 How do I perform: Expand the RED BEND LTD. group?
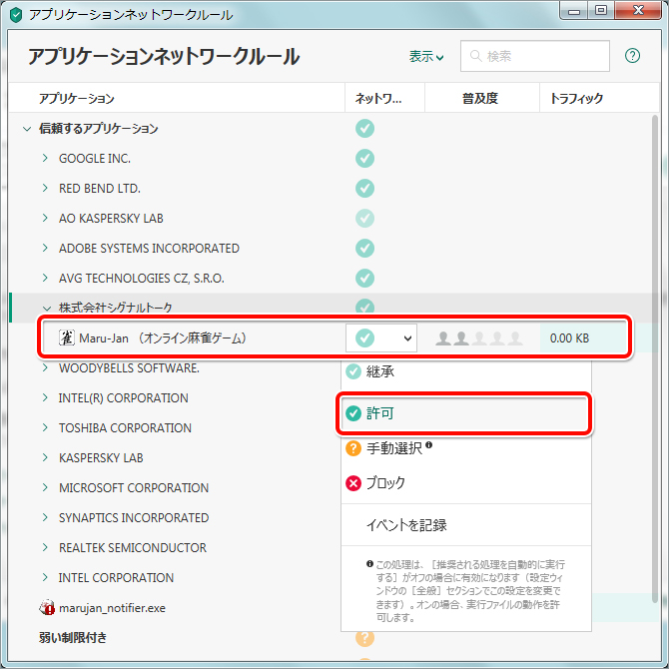(x=45, y=188)
